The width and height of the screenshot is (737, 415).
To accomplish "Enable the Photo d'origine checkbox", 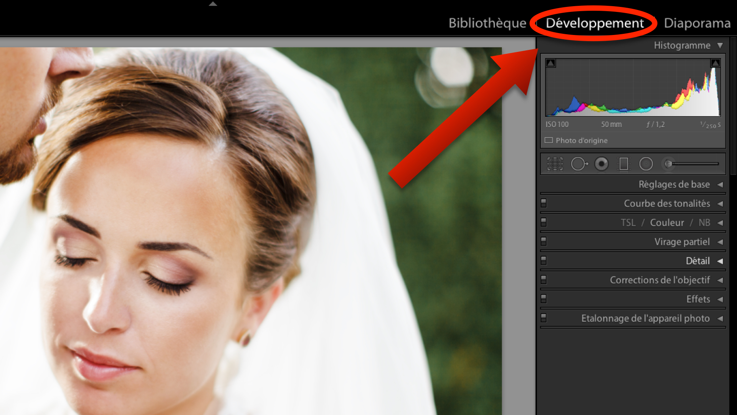I will [x=549, y=140].
